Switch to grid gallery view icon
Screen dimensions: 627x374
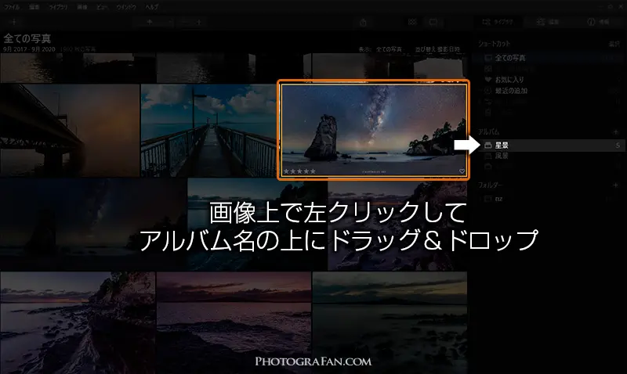[x=412, y=22]
